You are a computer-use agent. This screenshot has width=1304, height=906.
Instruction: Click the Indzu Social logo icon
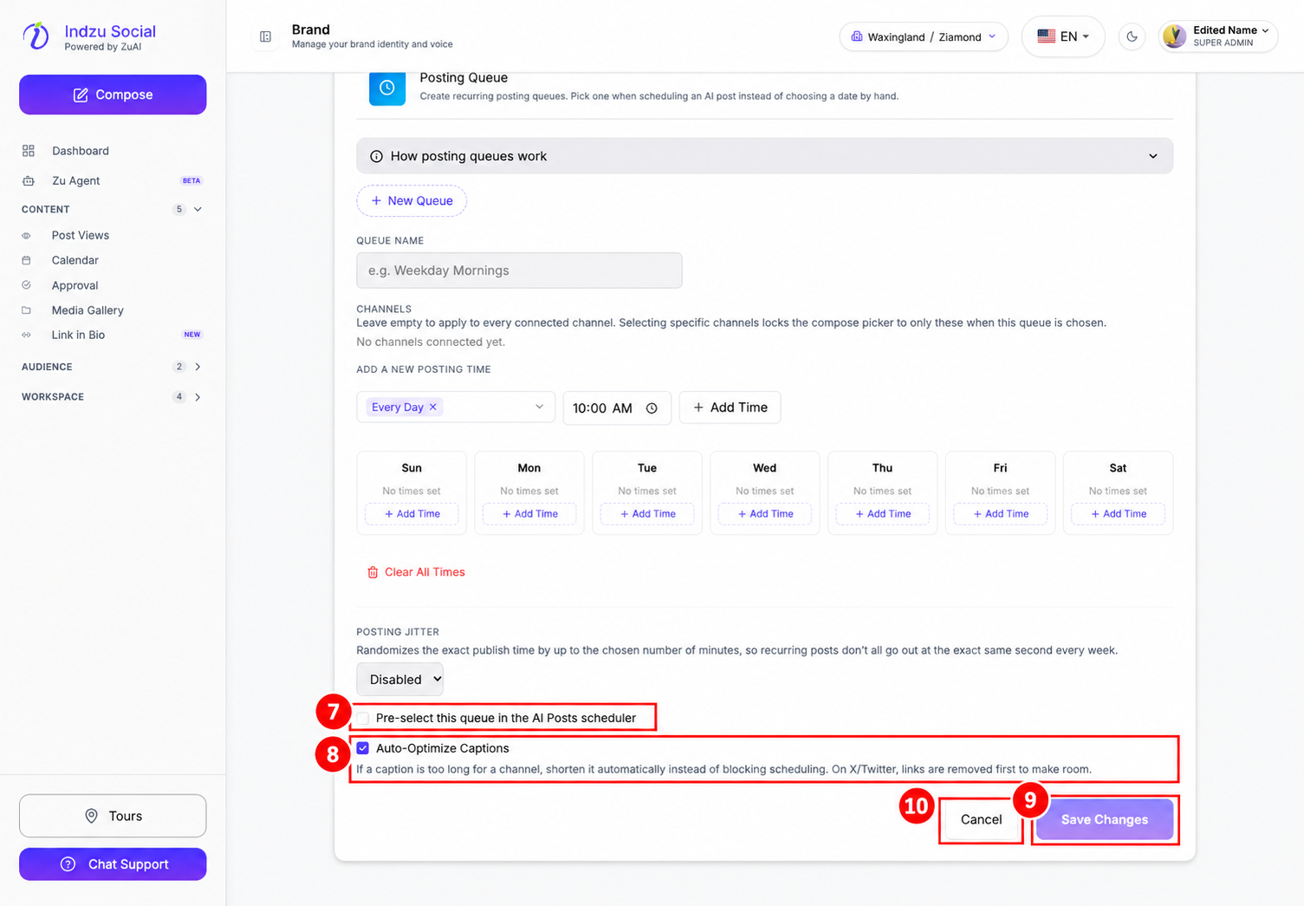tap(36, 36)
